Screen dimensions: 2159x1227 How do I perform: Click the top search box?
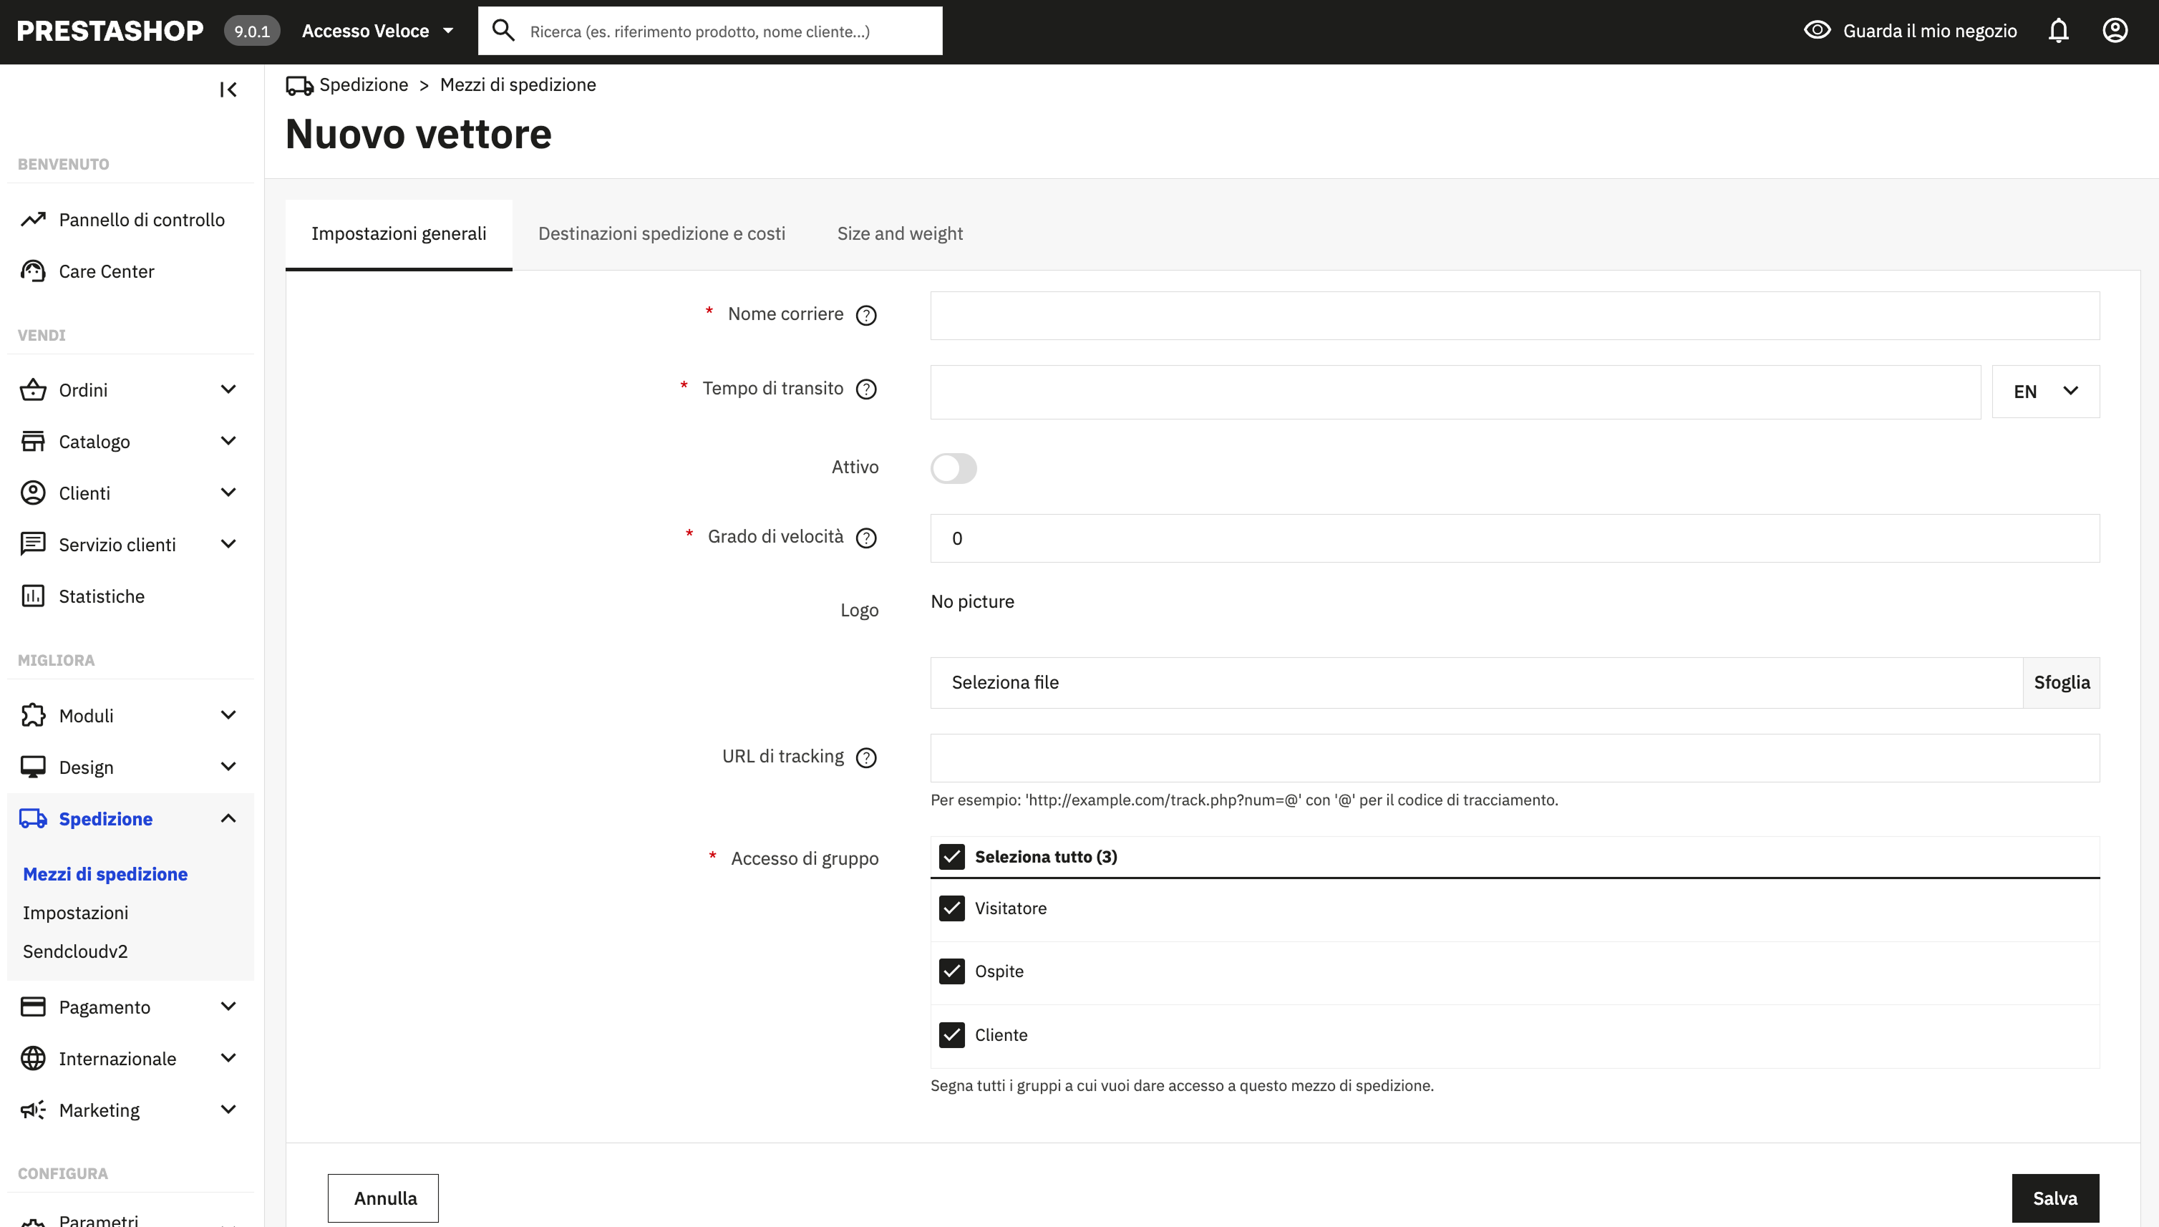pos(709,31)
